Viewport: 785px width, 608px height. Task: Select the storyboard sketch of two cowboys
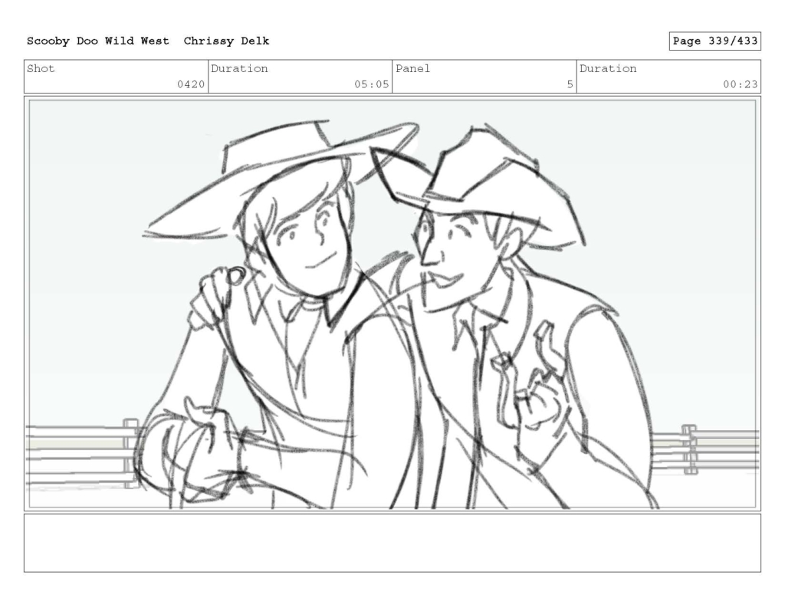click(x=392, y=304)
